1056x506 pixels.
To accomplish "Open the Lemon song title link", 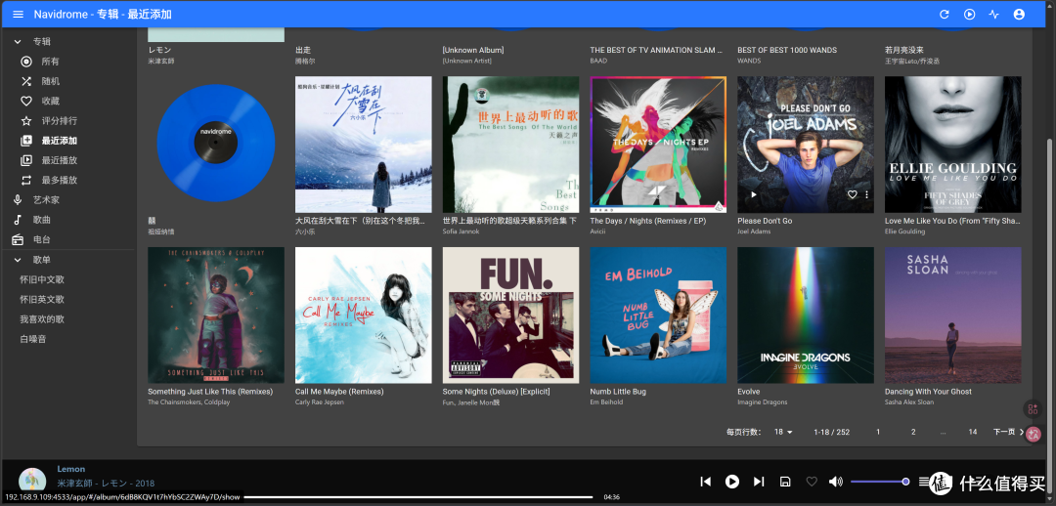I will (x=70, y=469).
